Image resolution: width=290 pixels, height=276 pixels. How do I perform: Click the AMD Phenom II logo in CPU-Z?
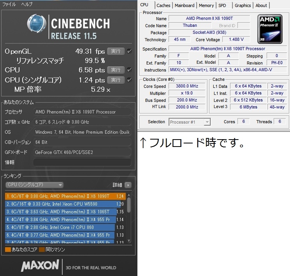coord(270,29)
